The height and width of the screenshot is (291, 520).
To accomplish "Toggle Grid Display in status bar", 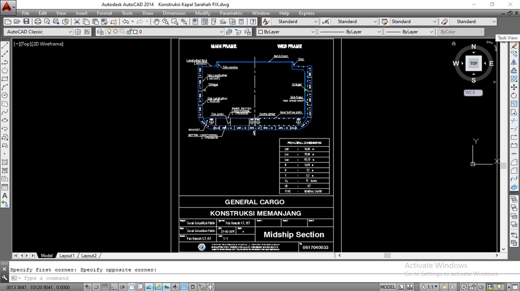I will click(x=105, y=287).
